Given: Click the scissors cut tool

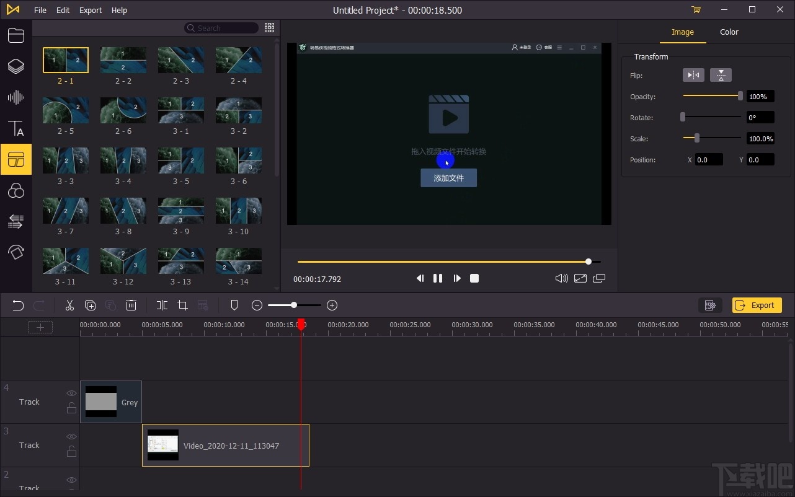Looking at the screenshot, I should [x=69, y=305].
